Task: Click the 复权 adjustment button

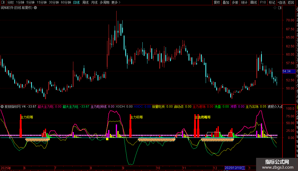Action: (x=217, y=2)
